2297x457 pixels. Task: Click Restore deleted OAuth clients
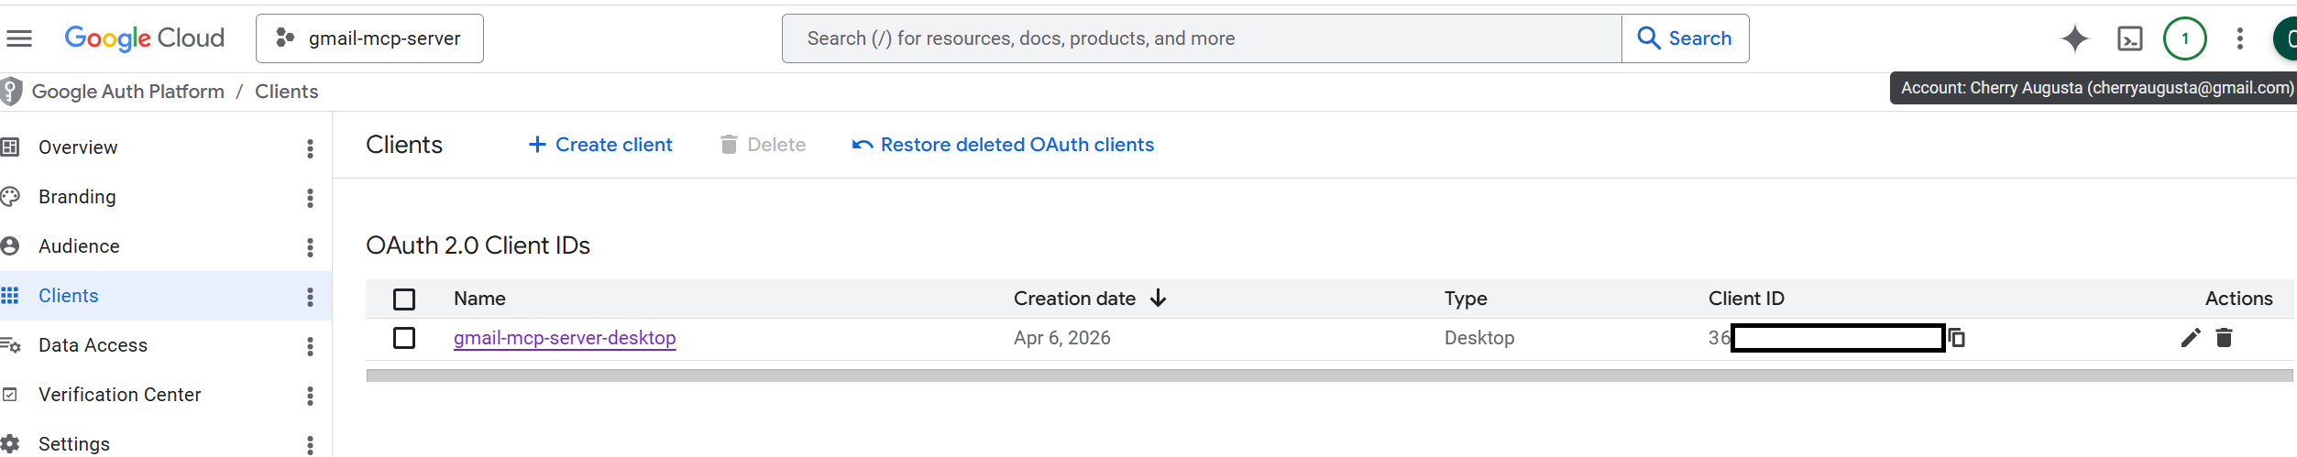point(1003,145)
